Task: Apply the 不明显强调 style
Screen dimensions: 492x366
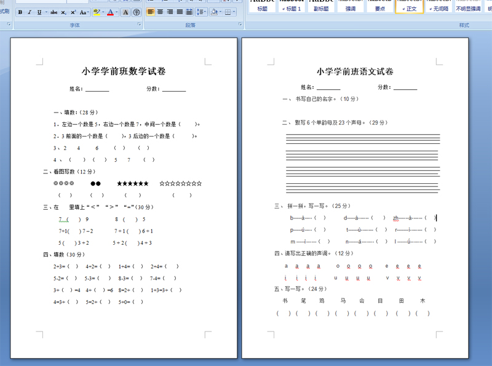Action: 468,6
